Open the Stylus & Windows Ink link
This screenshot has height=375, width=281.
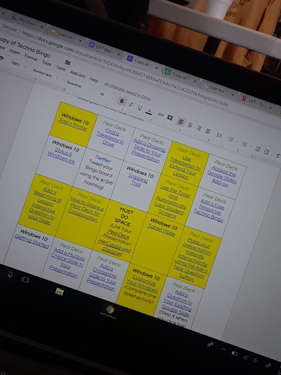(62, 156)
